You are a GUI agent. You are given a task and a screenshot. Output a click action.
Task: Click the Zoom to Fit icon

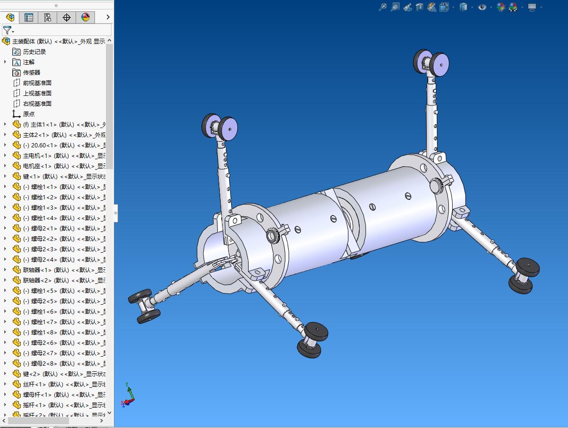[x=383, y=7]
